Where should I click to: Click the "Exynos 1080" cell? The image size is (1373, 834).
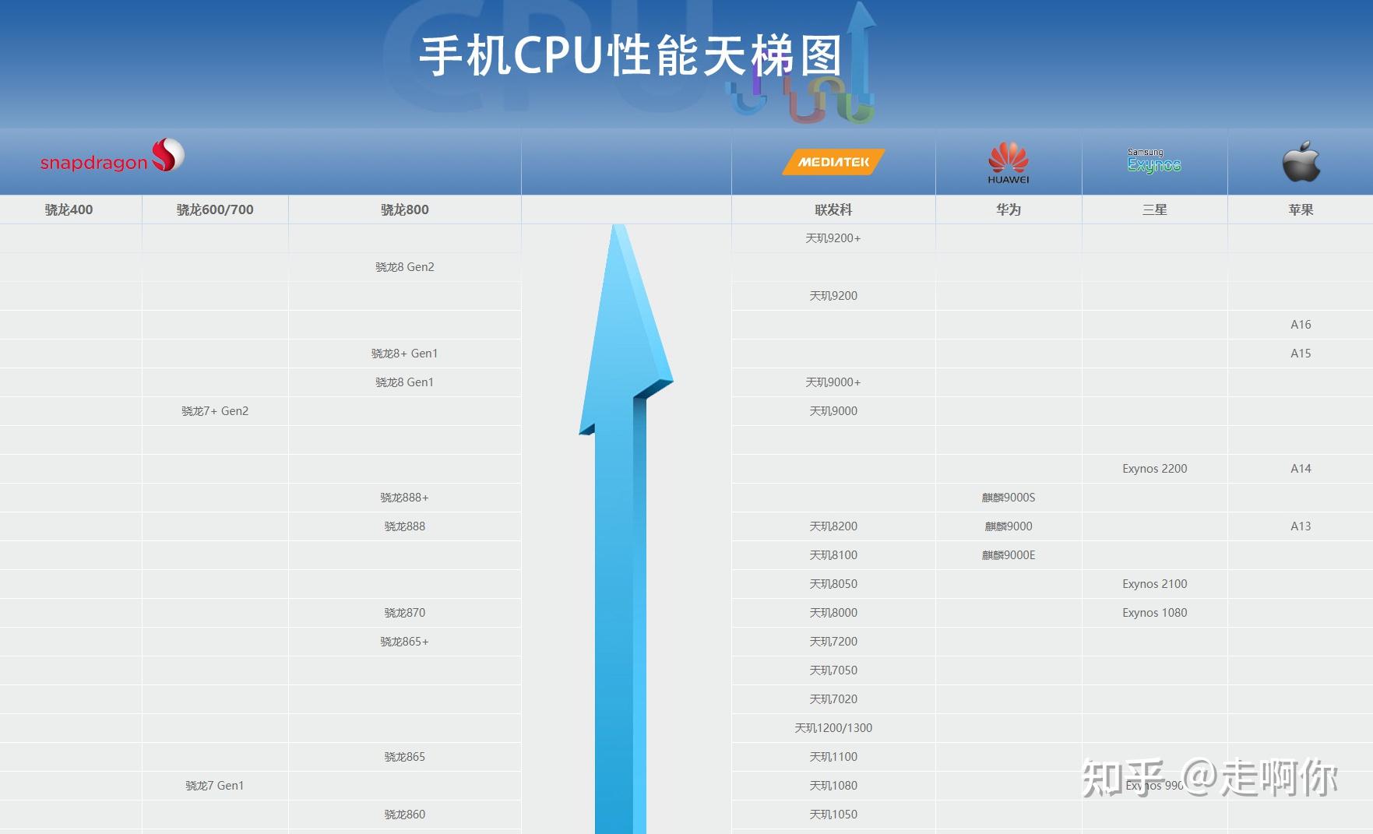(x=1154, y=613)
